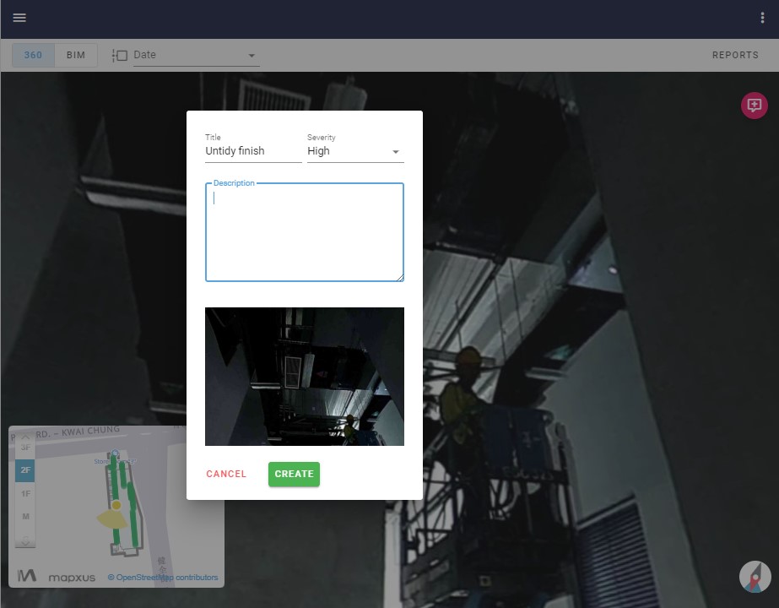The width and height of the screenshot is (779, 608).
Task: Open the vertical three-dot options menu
Action: click(762, 18)
